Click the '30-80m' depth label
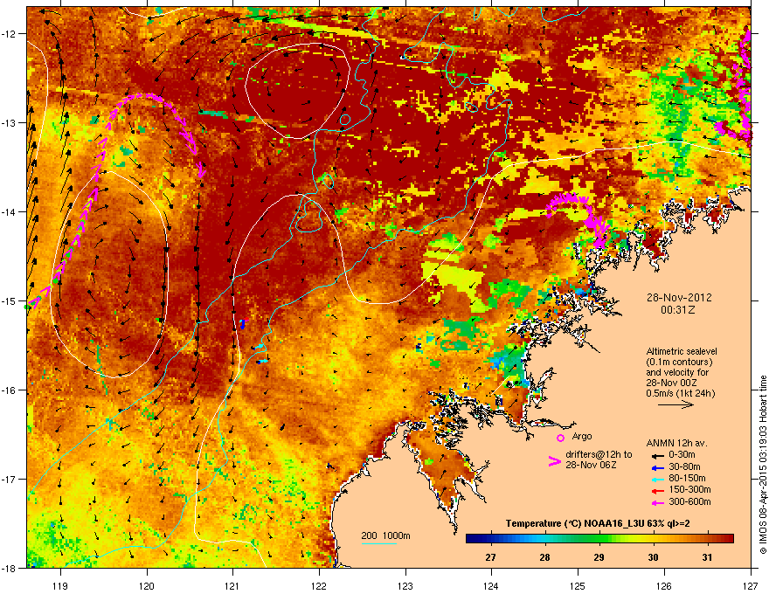Screen dimensions: 769x594 684,467
